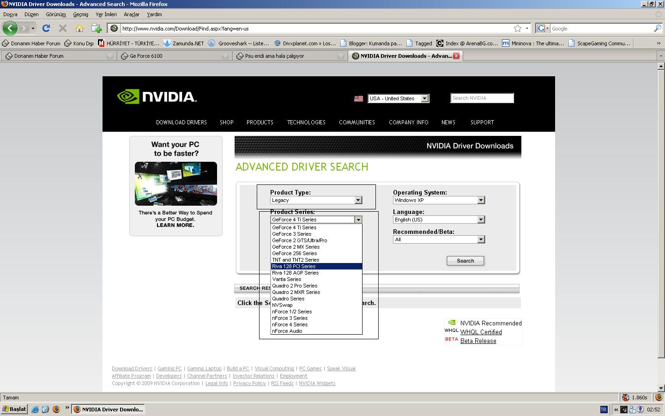Collapse the Product Series dropdown arrow
This screenshot has width=665, height=416.
pyautogui.click(x=358, y=220)
